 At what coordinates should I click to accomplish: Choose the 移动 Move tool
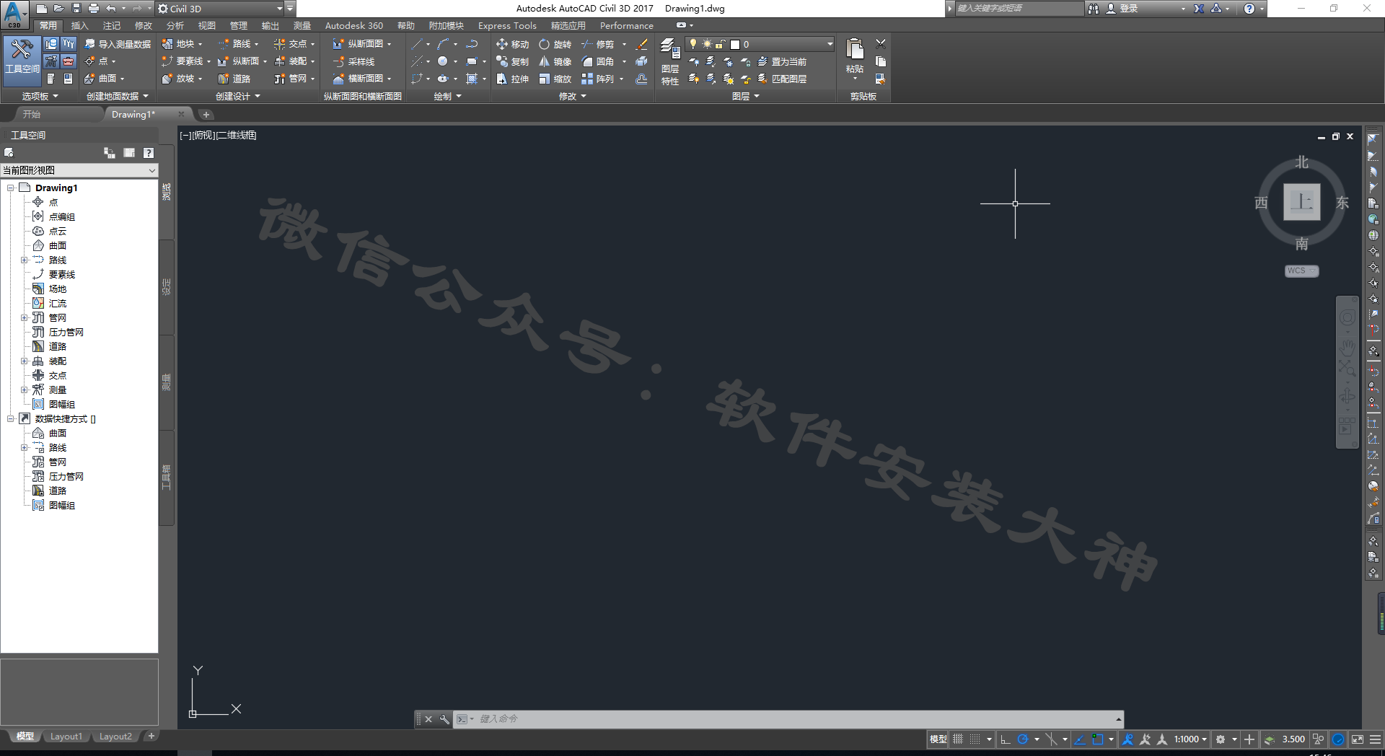point(512,44)
